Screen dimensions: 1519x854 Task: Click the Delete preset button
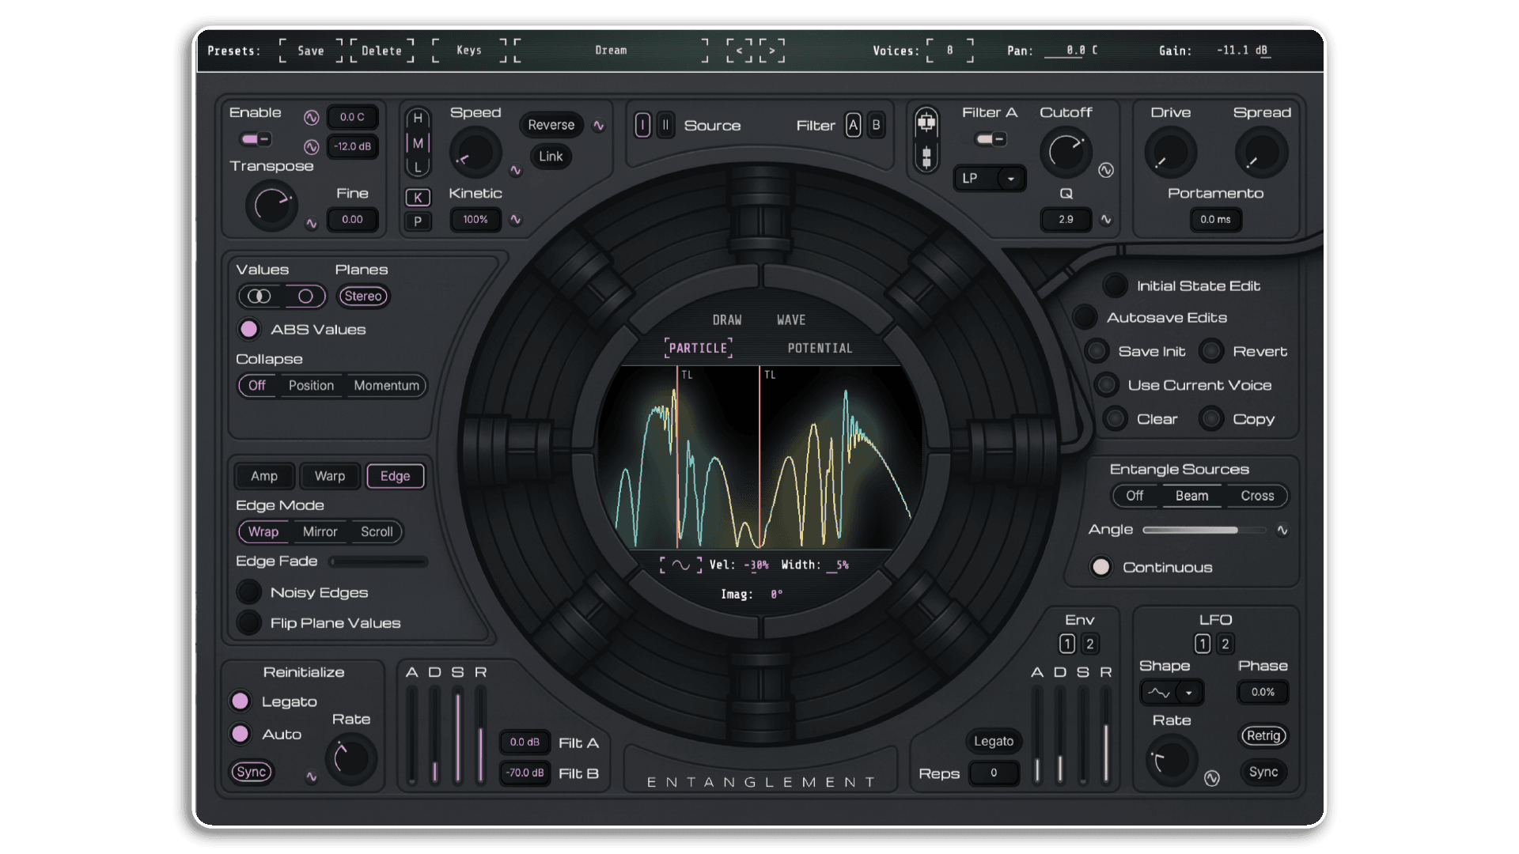click(x=382, y=51)
